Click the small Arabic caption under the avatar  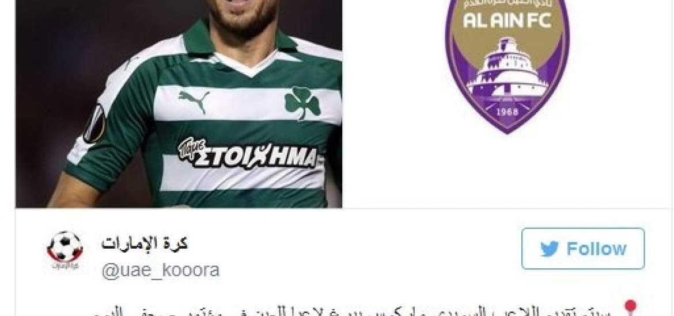65,266
